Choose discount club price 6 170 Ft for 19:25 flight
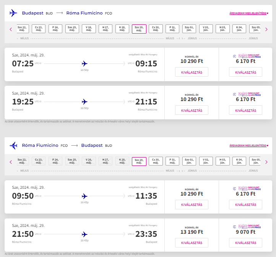The height and width of the screenshot is (257, 276). click(245, 110)
